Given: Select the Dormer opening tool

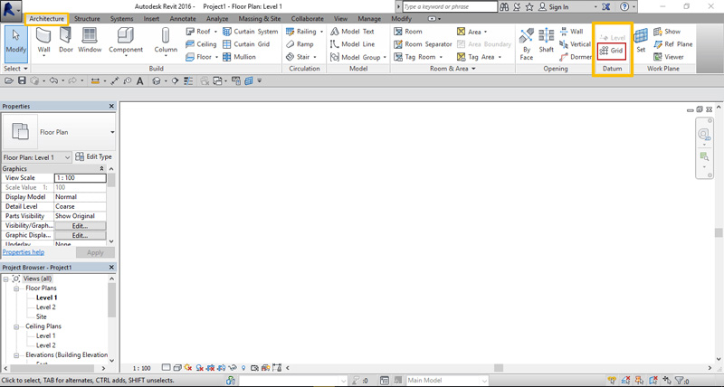Looking at the screenshot, I should (x=575, y=57).
